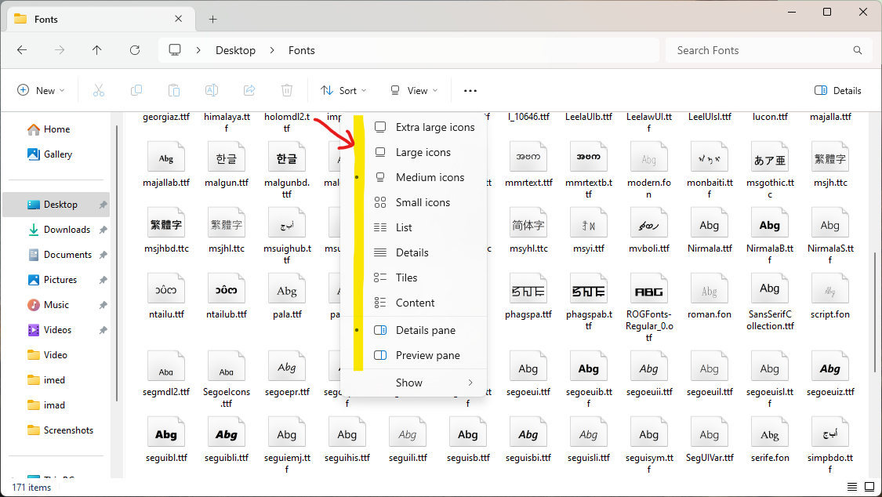The height and width of the screenshot is (497, 882).
Task: Open Screenshots folder in navigation pane
Action: pyautogui.click(x=56, y=430)
